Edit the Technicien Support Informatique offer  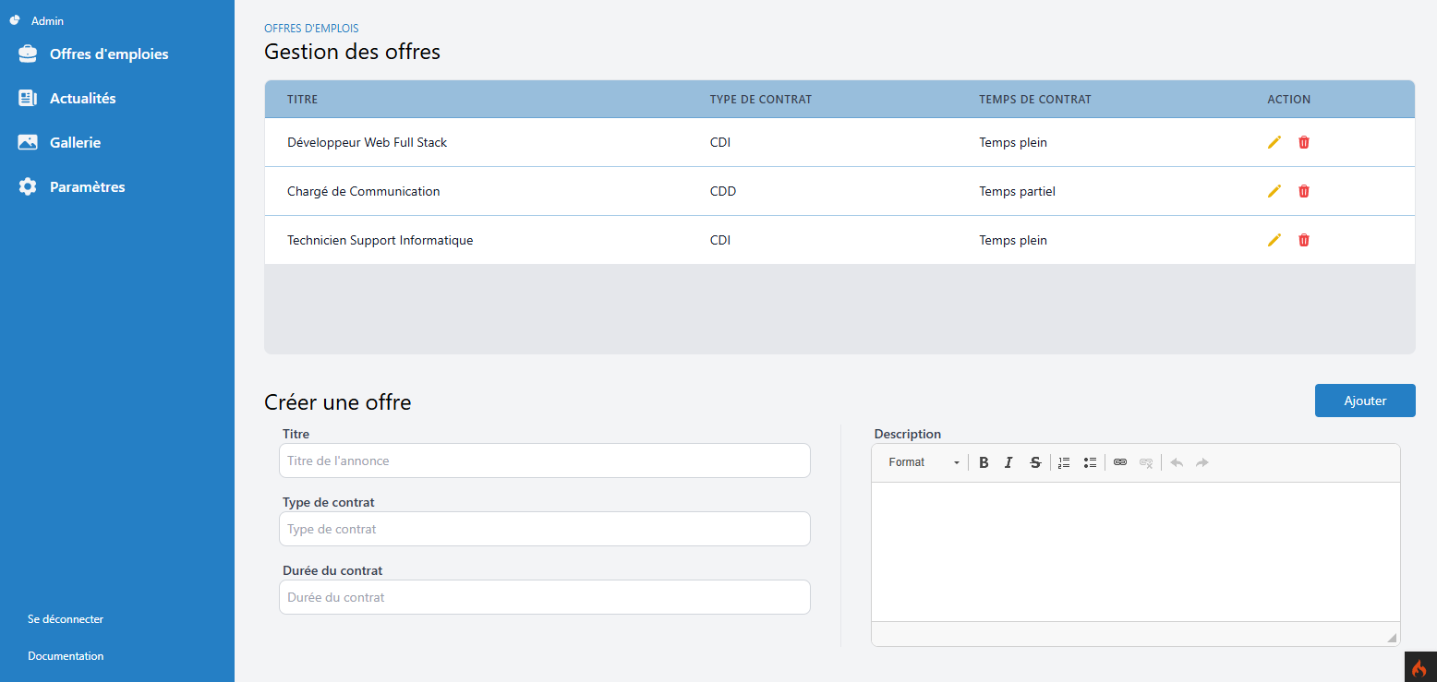[x=1274, y=240]
